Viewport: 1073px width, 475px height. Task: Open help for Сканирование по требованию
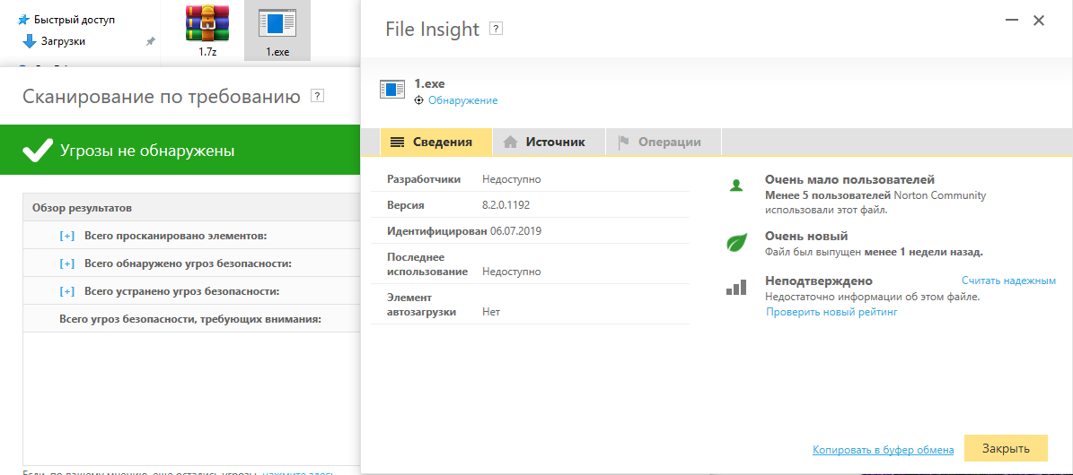pos(317,96)
